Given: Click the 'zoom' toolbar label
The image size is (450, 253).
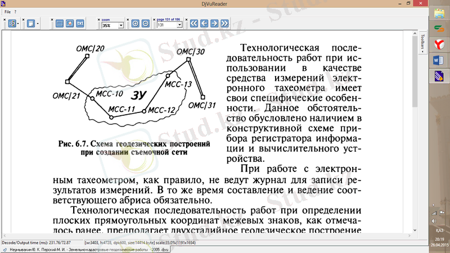Looking at the screenshot, I should pyautogui.click(x=106, y=20).
